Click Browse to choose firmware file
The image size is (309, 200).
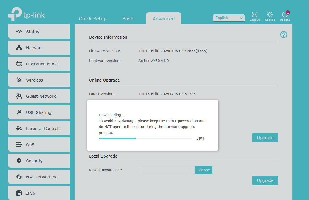[203, 170]
